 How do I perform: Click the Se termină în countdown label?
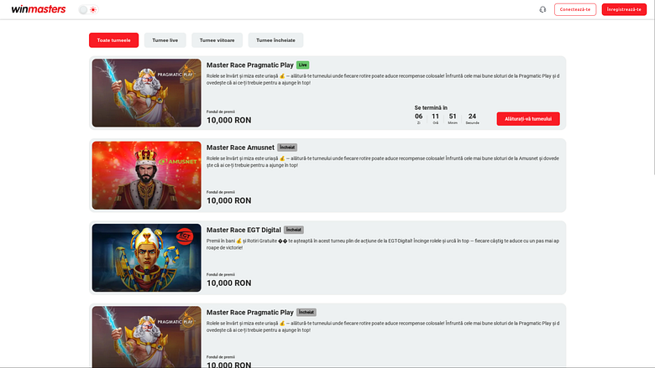point(431,107)
